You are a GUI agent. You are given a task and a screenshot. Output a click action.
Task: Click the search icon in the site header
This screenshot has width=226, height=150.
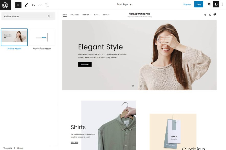pyautogui.click(x=205, y=15)
